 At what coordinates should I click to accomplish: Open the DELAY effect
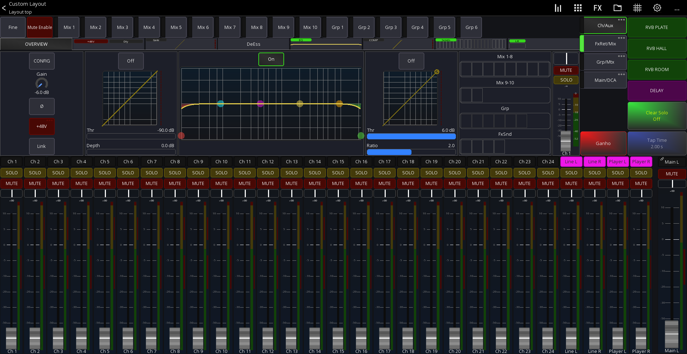[x=657, y=91]
